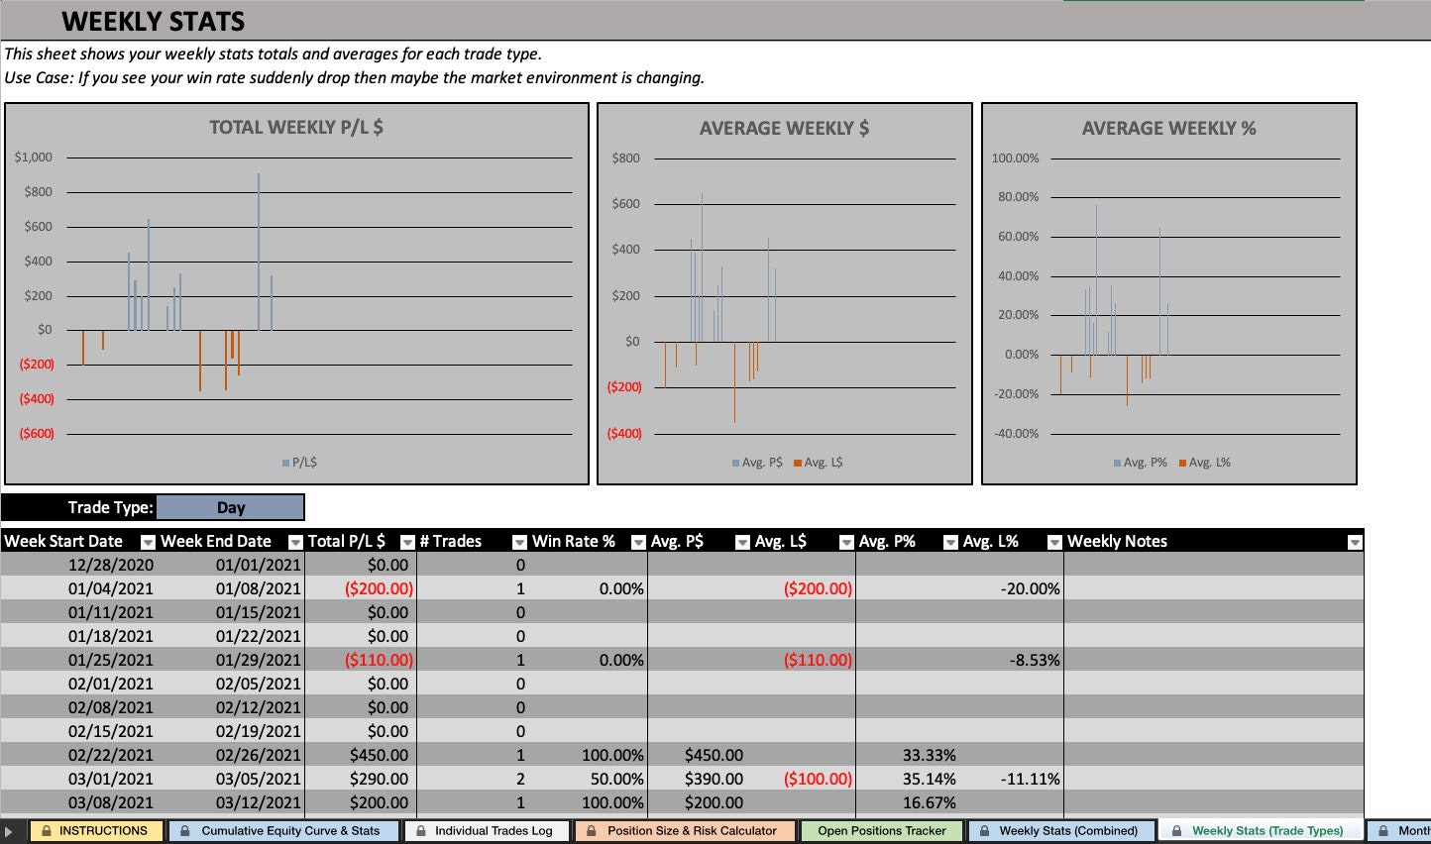Click the P/L$ legend marker under the first chart
This screenshot has width=1431, height=844.
[284, 462]
